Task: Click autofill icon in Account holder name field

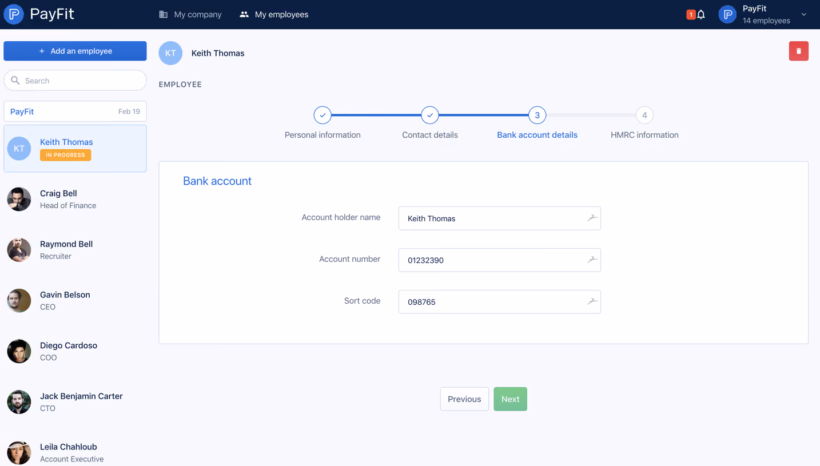Action: pos(592,218)
